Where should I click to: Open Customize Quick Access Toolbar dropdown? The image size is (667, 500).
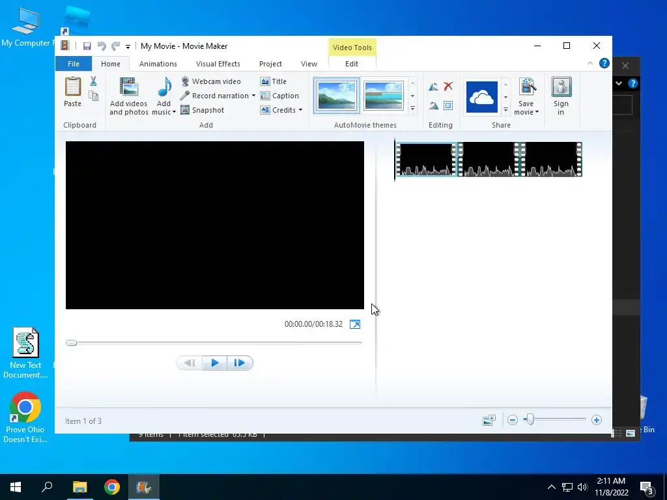pos(128,46)
